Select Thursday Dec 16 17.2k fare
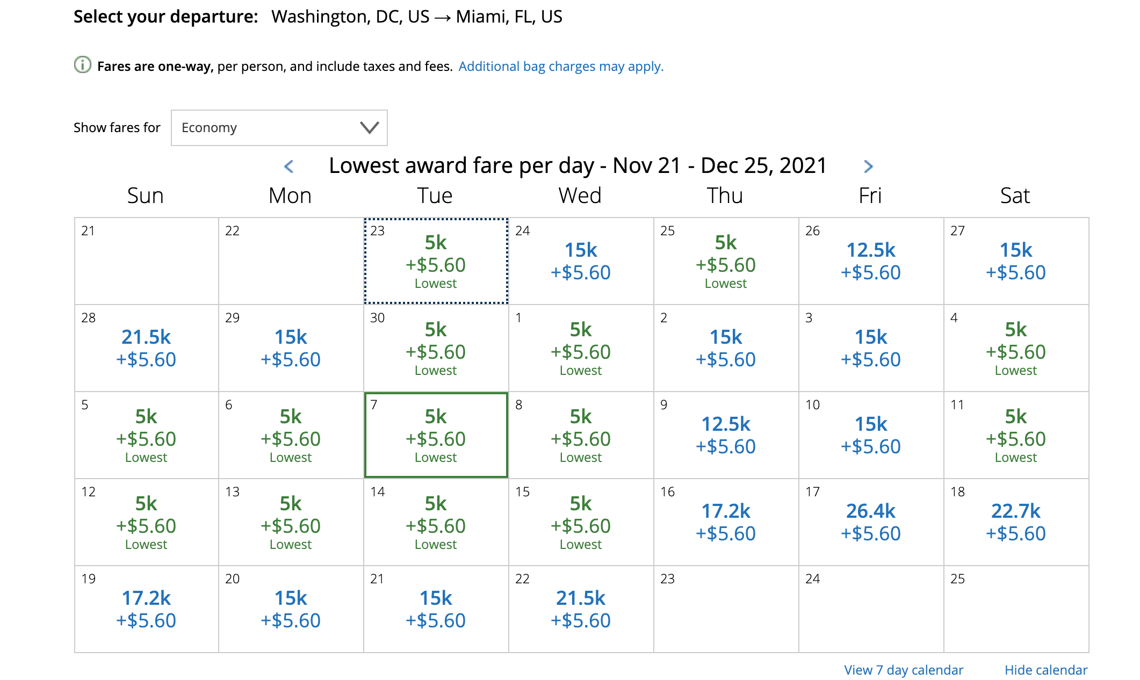Viewport: 1140px width, 680px height. 726,523
